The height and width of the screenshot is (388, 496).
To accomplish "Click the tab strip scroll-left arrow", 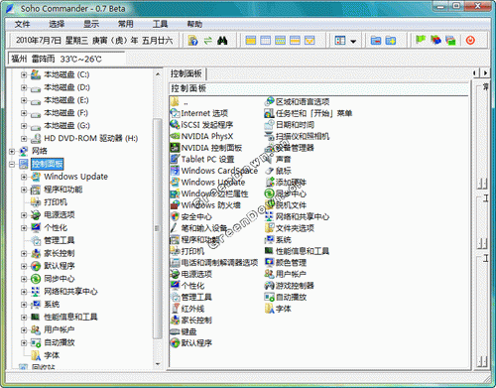I will point(475,72).
